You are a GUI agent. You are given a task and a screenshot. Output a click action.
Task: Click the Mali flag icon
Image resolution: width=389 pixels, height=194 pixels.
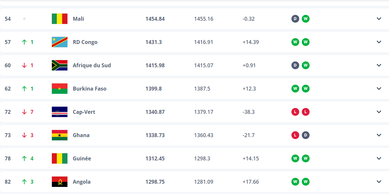click(60, 19)
